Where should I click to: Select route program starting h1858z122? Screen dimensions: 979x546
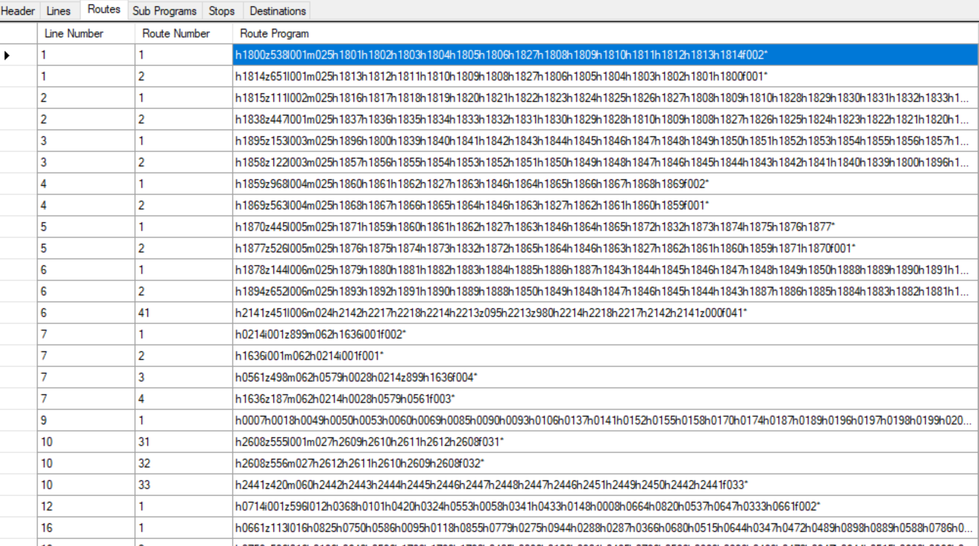(x=606, y=162)
